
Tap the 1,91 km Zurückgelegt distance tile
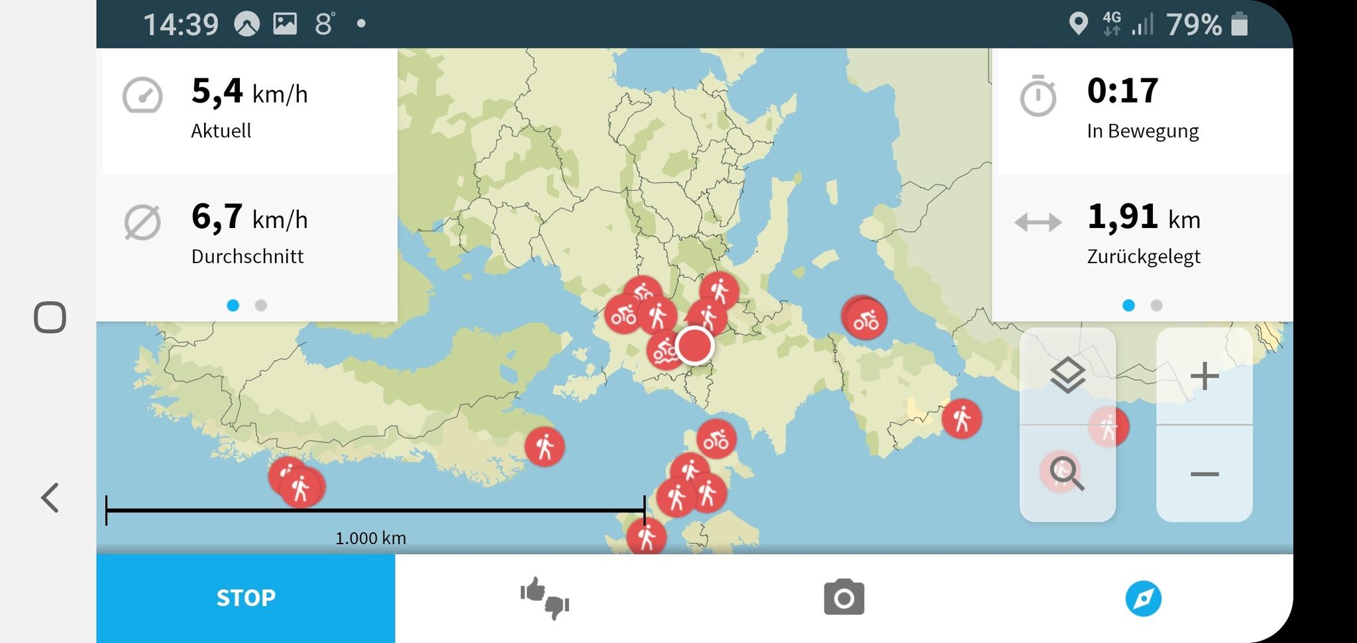click(x=1144, y=234)
